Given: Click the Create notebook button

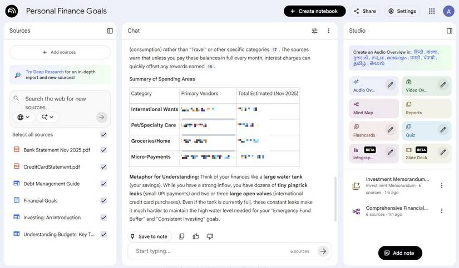Looking at the screenshot, I should pos(314,11).
